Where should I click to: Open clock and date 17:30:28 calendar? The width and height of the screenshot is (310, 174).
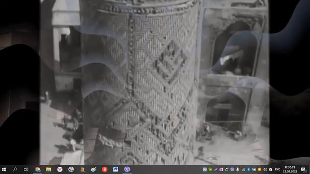pyautogui.click(x=290, y=169)
